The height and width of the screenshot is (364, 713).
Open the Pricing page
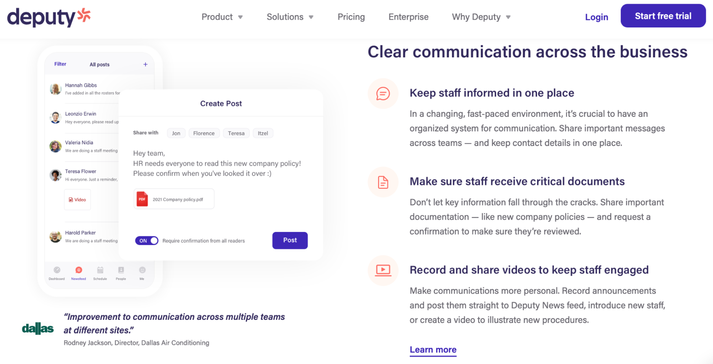(351, 17)
